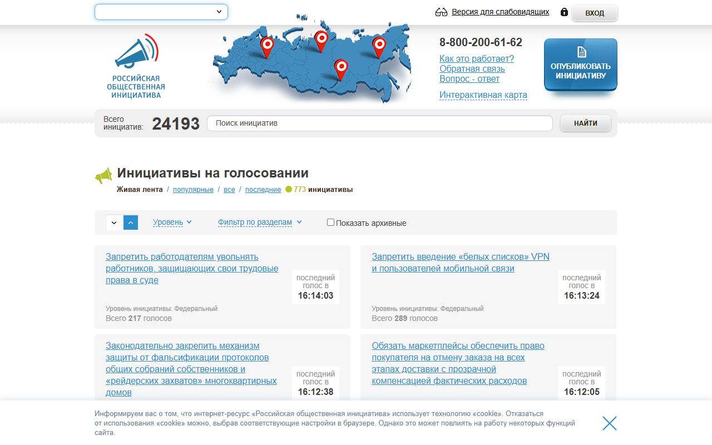The image size is (712, 445).
Task: Close cookie notice with X icon
Action: pos(610,423)
